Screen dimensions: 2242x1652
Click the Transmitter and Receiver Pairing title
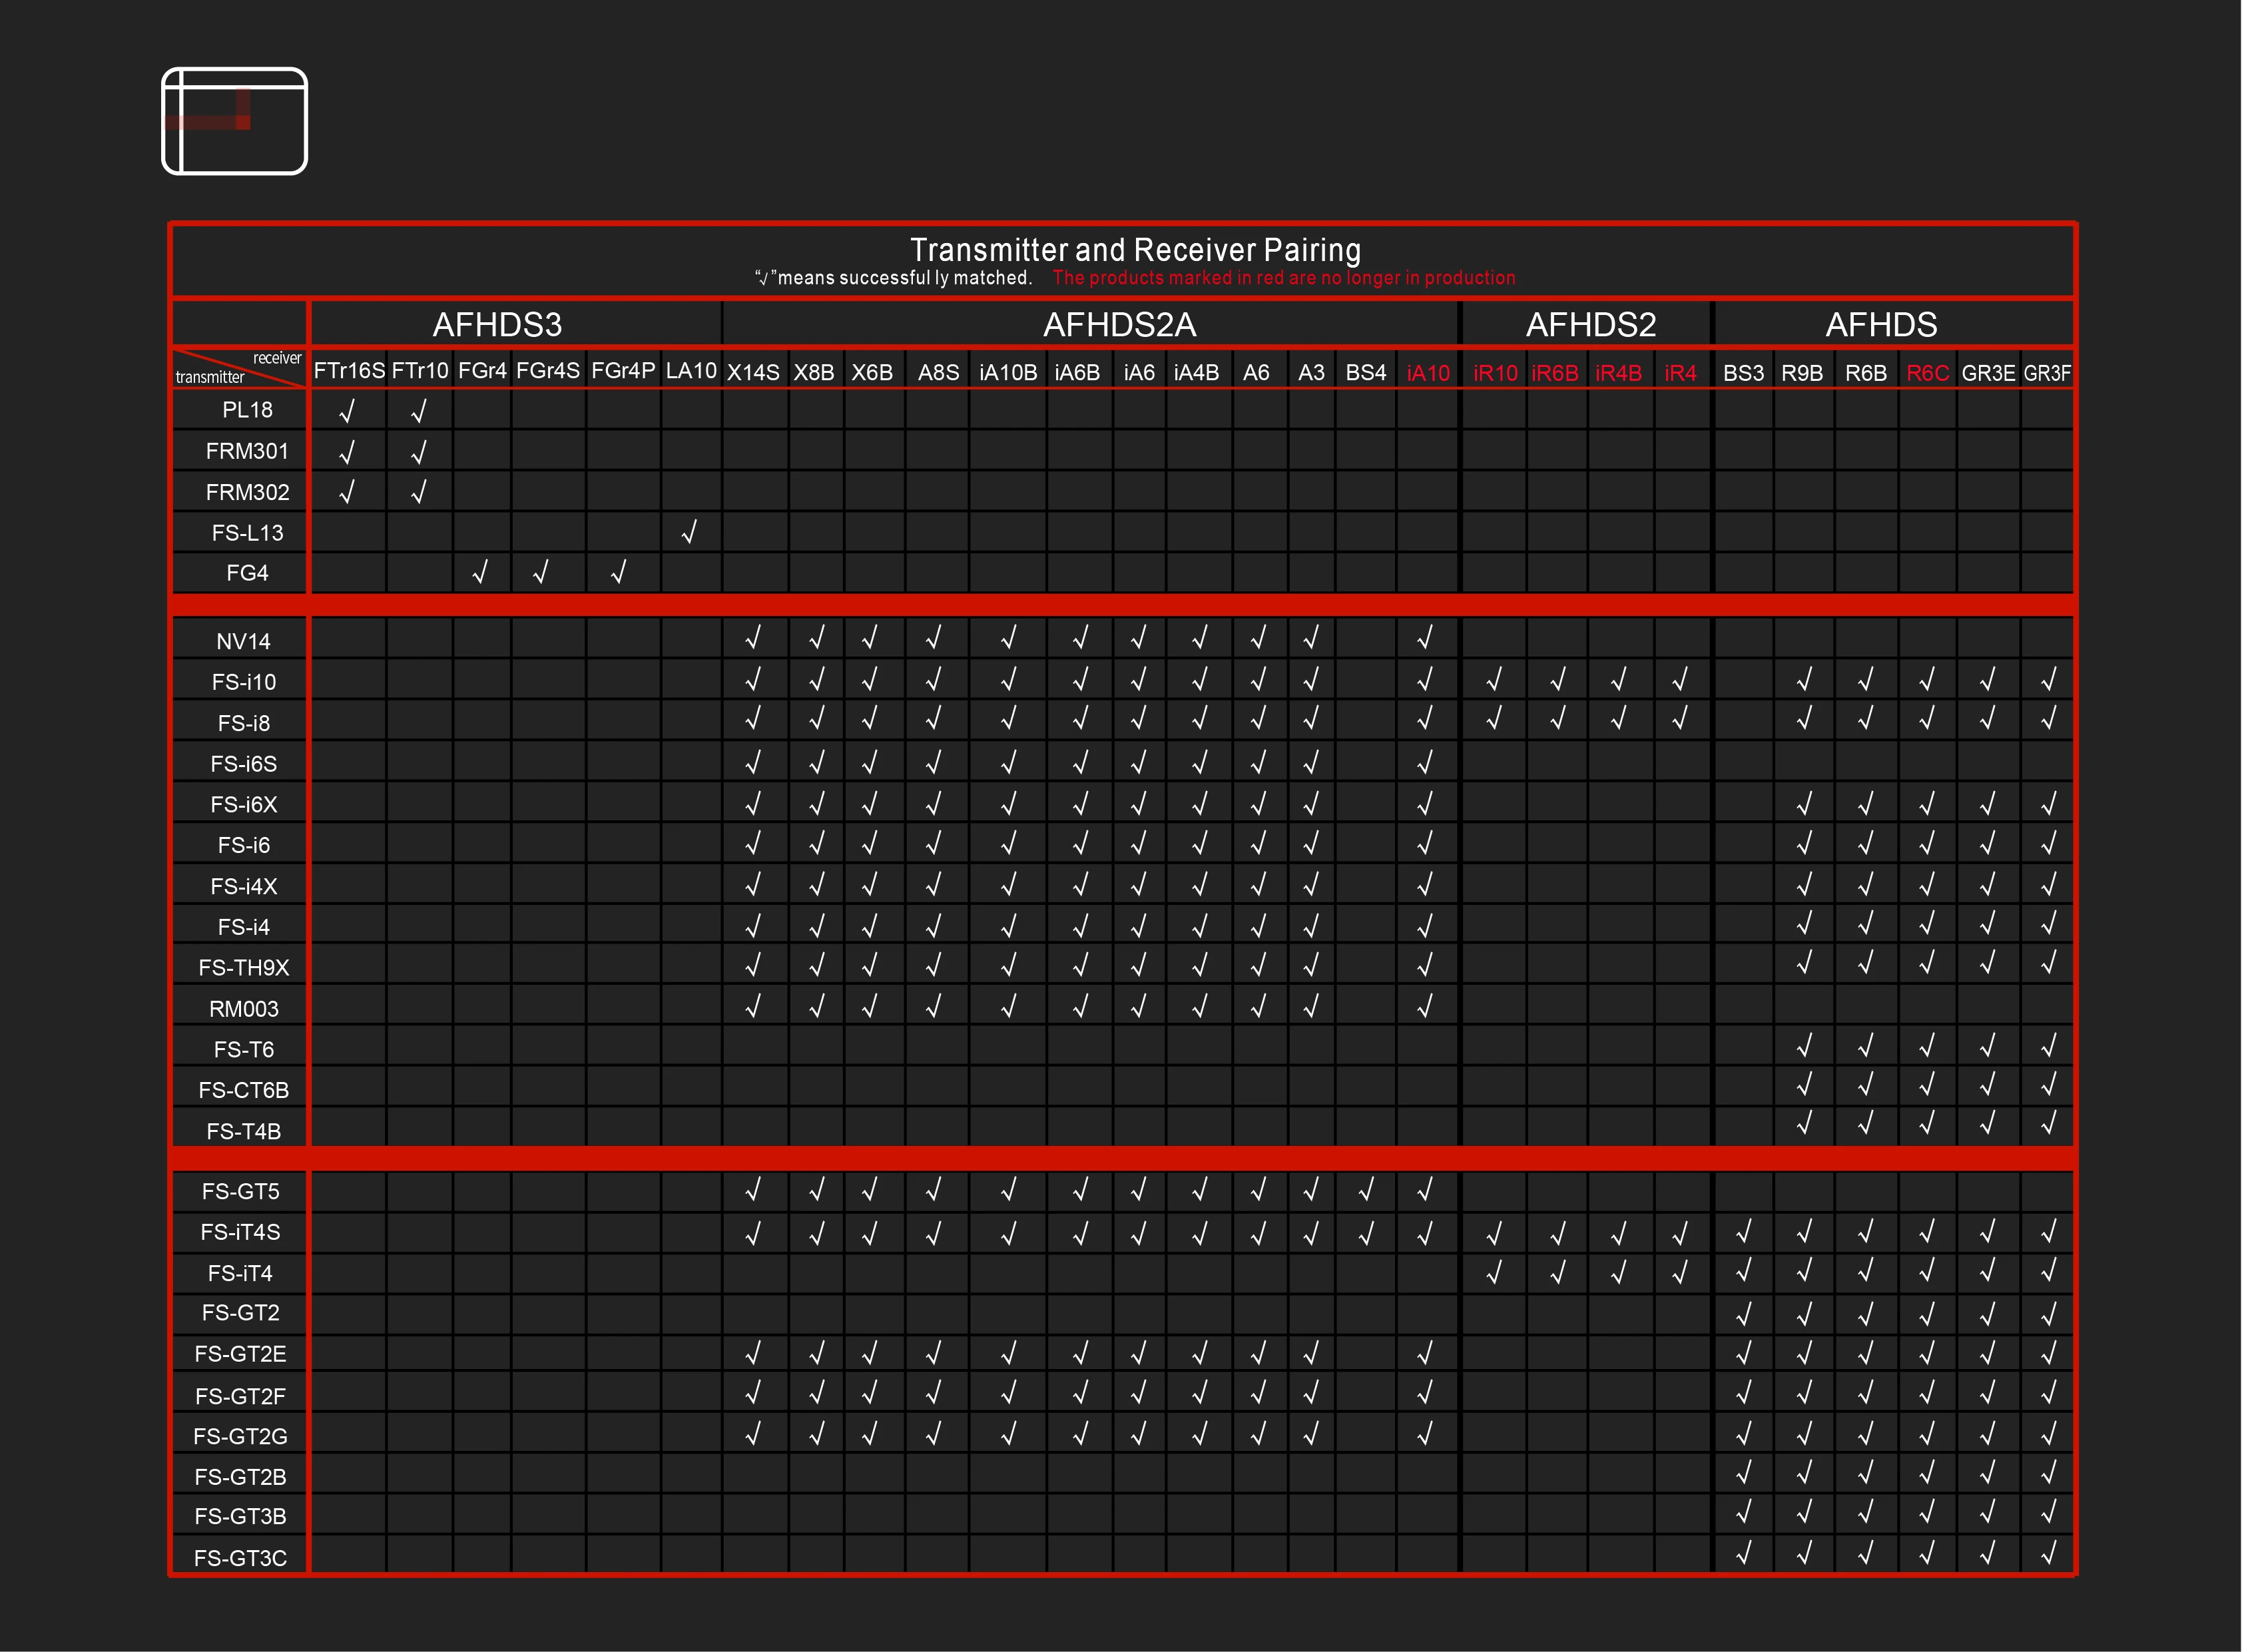pyautogui.click(x=1135, y=249)
